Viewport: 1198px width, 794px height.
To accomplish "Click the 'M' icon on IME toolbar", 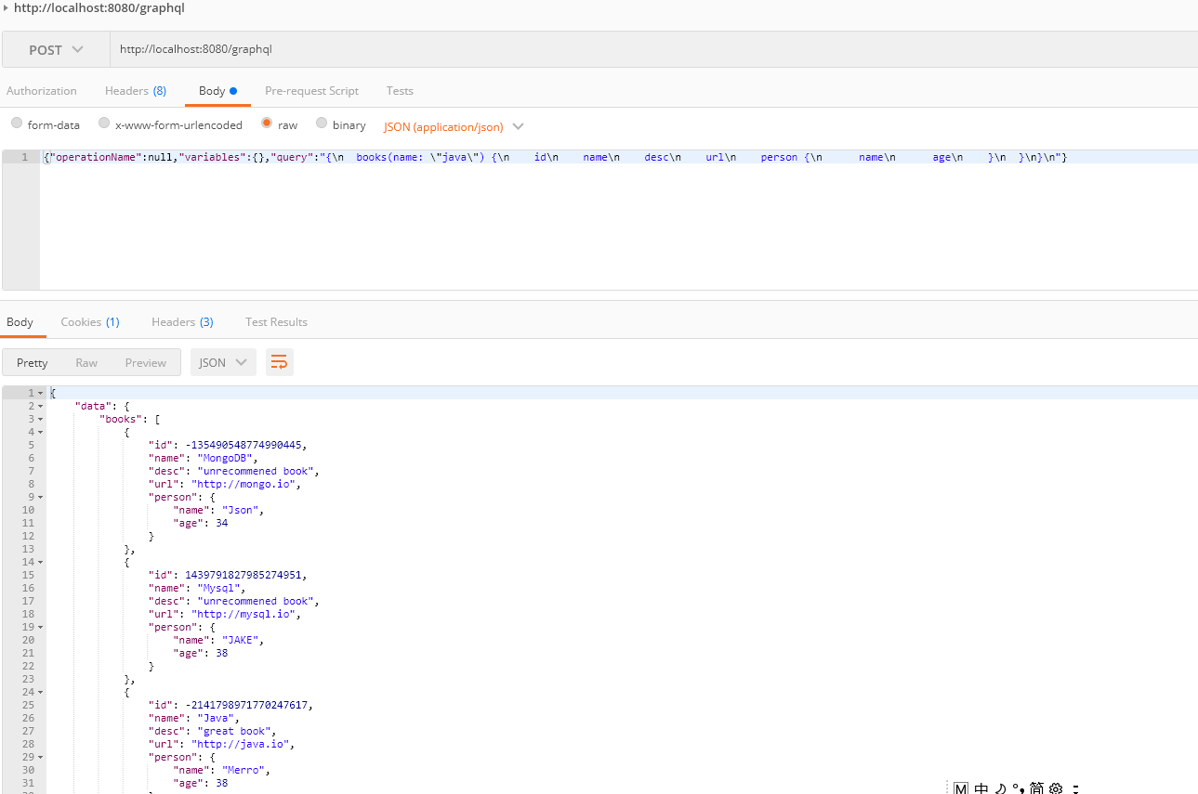I will coord(961,788).
